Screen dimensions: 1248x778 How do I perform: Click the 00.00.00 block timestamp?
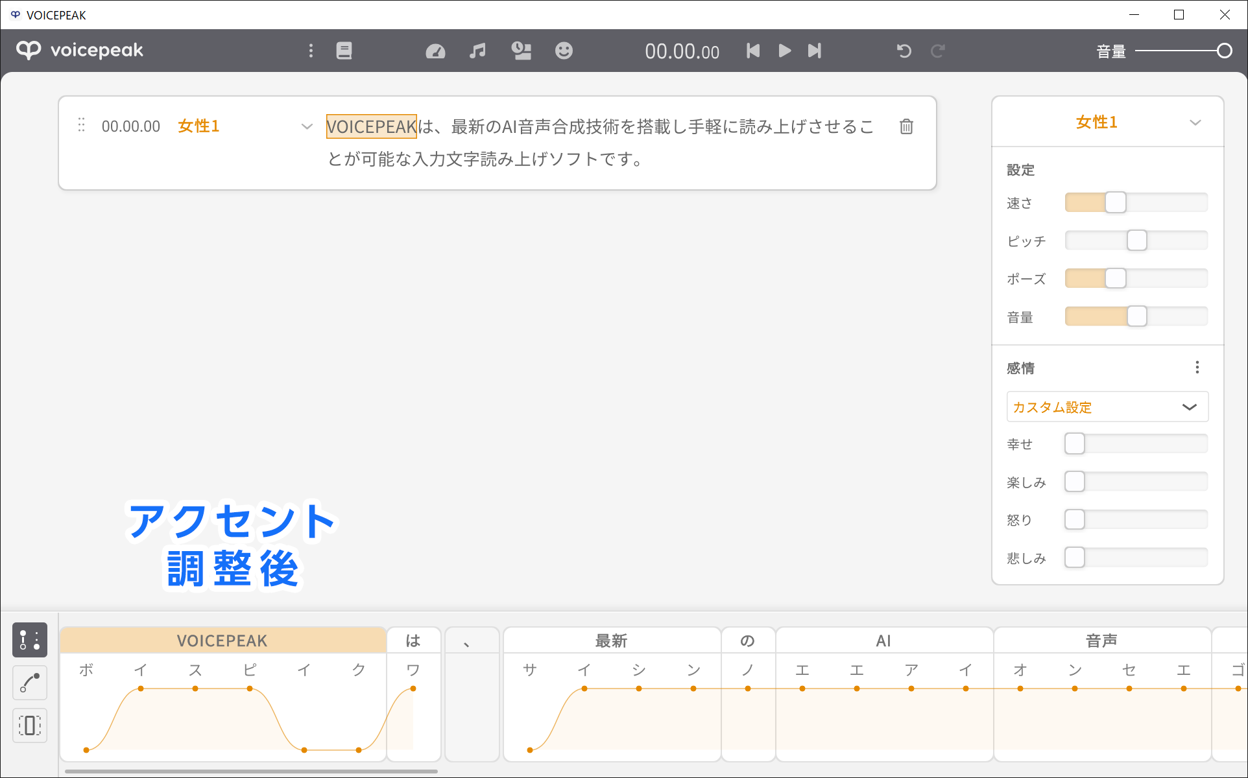point(131,126)
